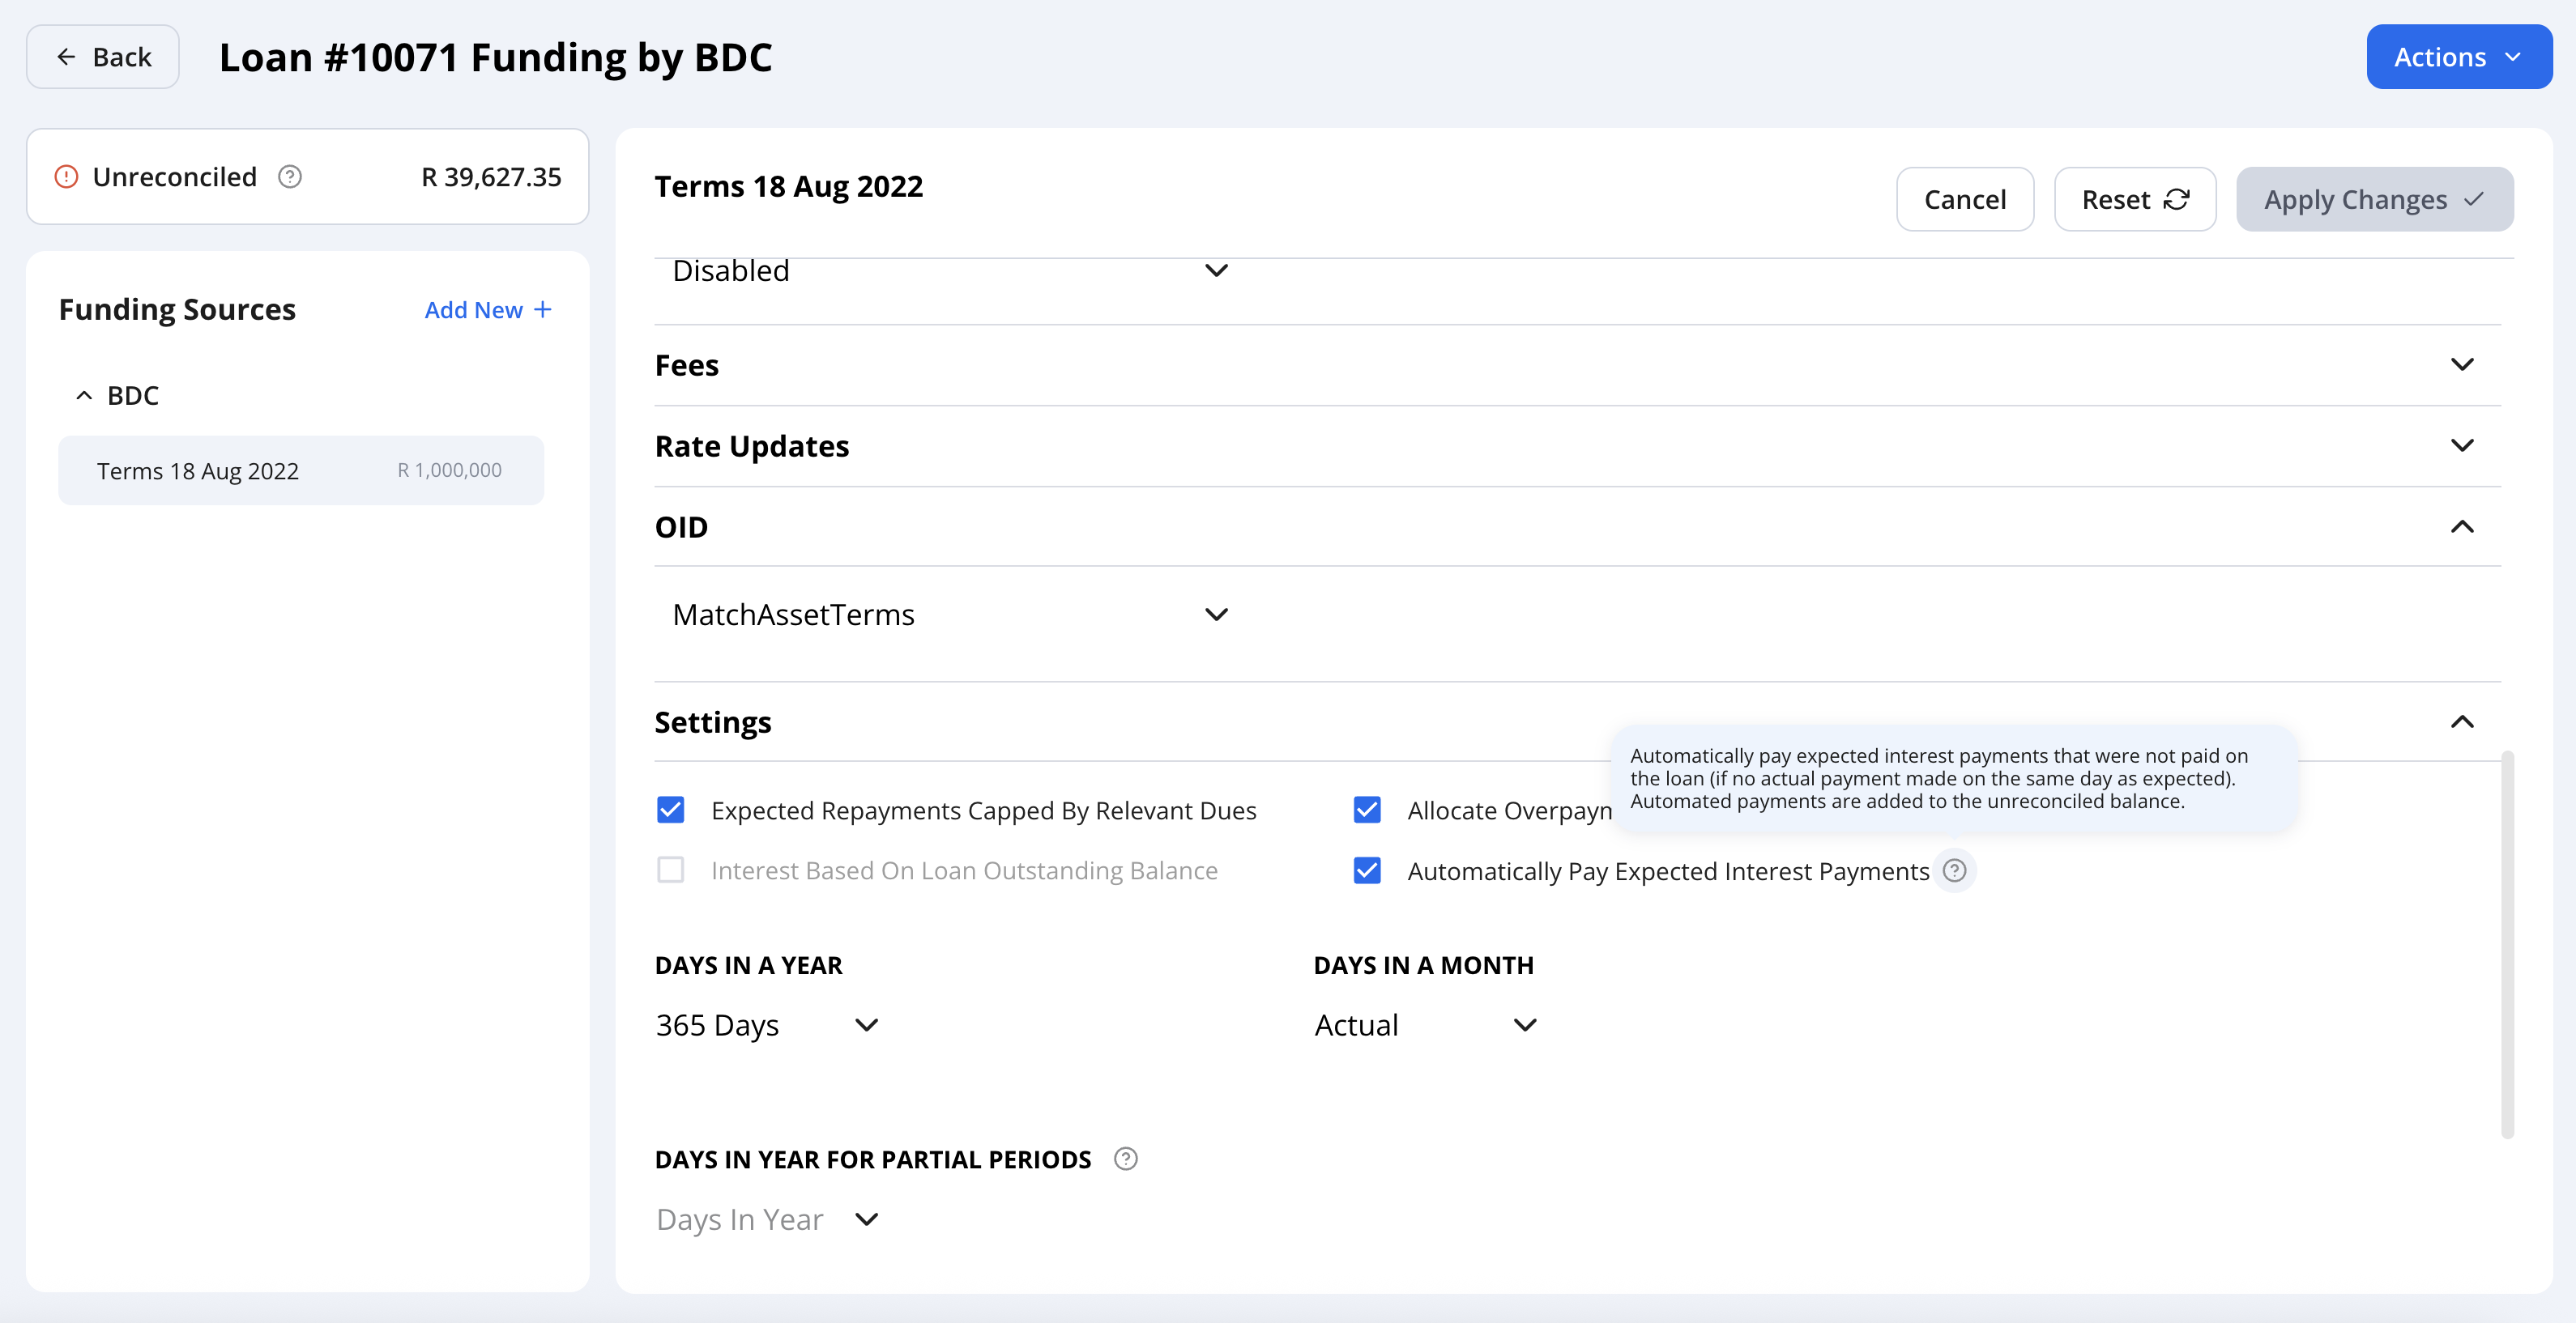Screen dimensions: 2576x1323
Task: Select Terms 18 Aug 2022 entry
Action: [301, 470]
